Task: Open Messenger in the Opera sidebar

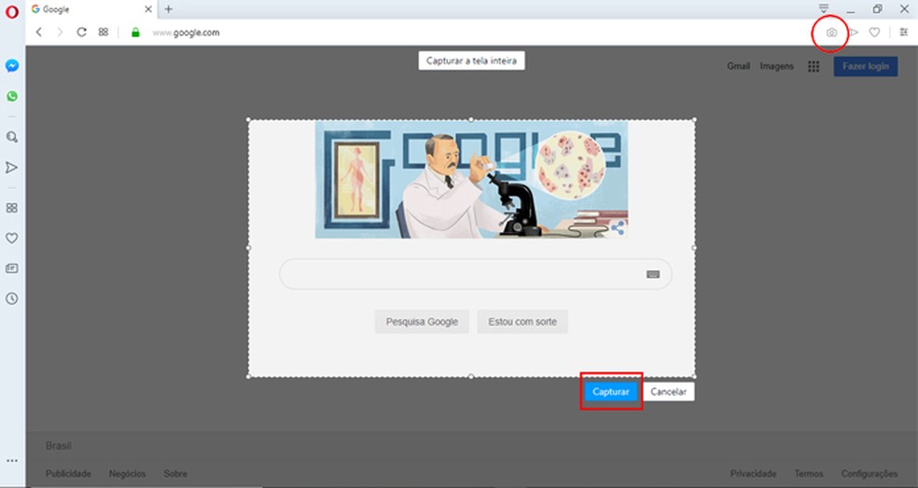Action: click(12, 66)
